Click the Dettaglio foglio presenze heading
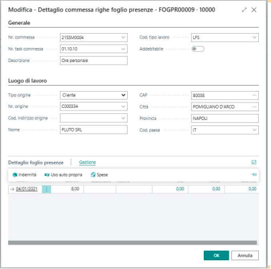Screen dimensions: 271x269 pyautogui.click(x=36, y=162)
